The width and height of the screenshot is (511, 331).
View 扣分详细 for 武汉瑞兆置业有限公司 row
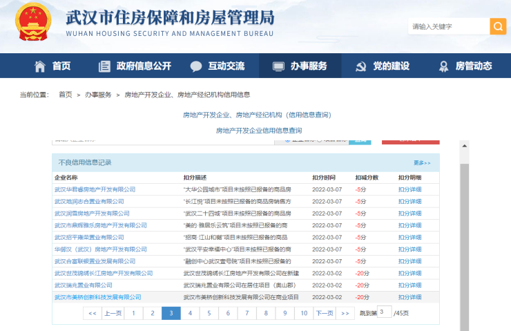coord(409,285)
